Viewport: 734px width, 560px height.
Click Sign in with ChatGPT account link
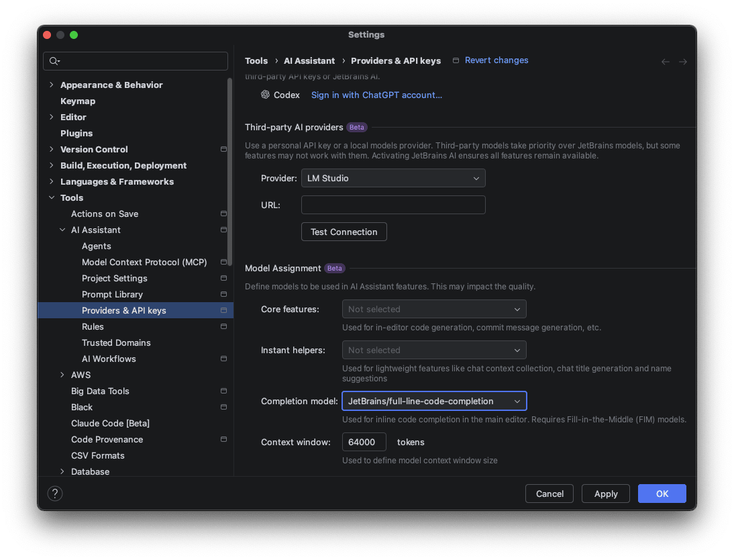376,95
